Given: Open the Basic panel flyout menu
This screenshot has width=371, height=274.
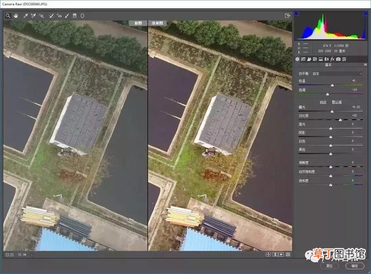Looking at the screenshot, I should 365,64.
